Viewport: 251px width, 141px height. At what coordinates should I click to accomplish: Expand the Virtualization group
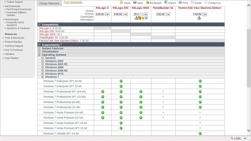coord(39,52)
